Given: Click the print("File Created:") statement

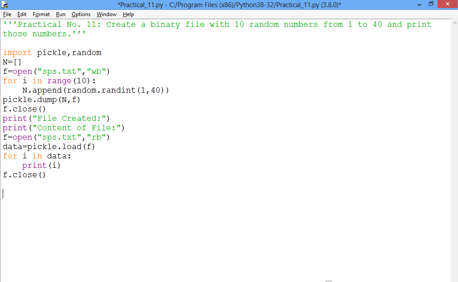Looking at the screenshot, I should 54,118.
